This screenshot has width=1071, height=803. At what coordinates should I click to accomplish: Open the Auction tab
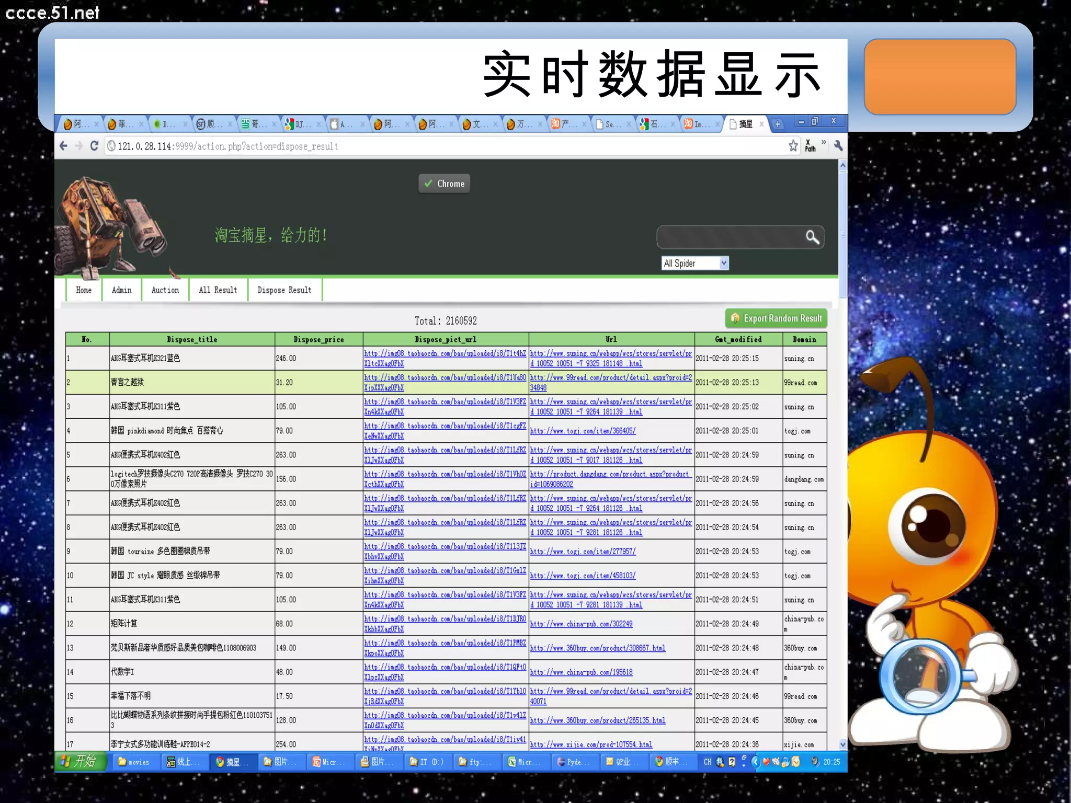point(165,290)
